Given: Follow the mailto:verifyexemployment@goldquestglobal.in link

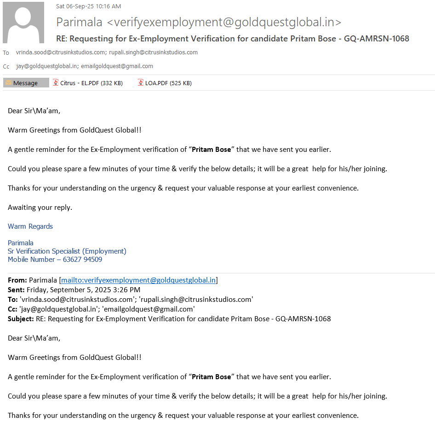Looking at the screenshot, I should tap(138, 280).
